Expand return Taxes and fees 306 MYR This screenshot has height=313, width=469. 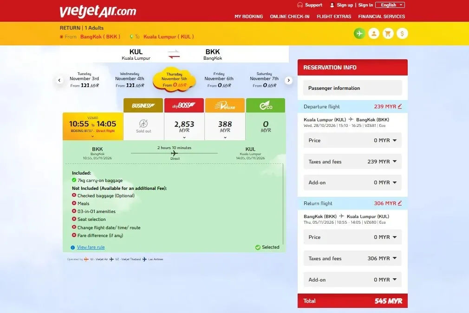point(352,258)
